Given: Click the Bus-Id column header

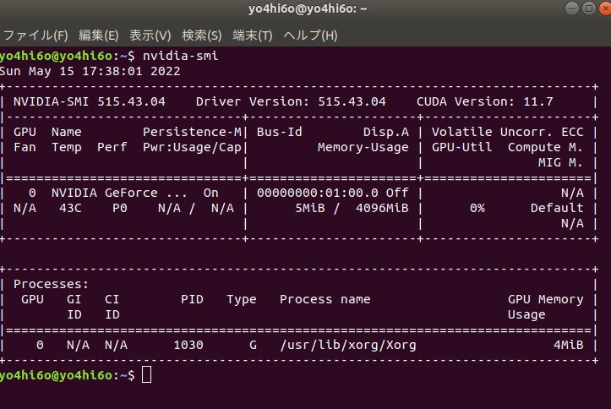Looking at the screenshot, I should pyautogui.click(x=280, y=132).
